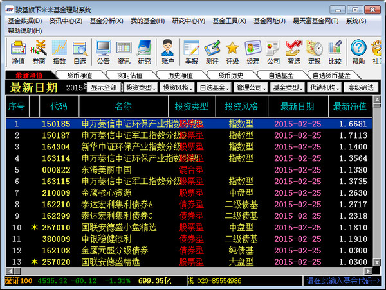Click the star marker beside fund 257010

tap(34, 227)
